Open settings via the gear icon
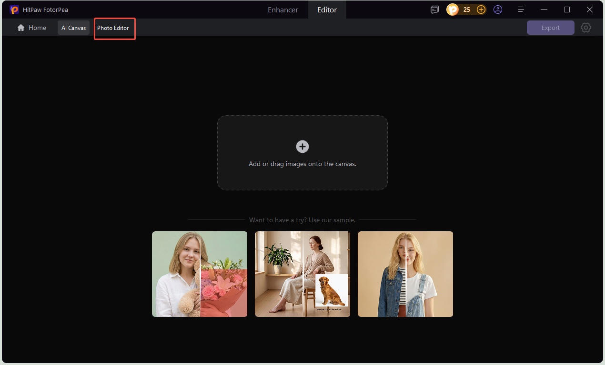Viewport: 605px width, 365px height. click(586, 28)
